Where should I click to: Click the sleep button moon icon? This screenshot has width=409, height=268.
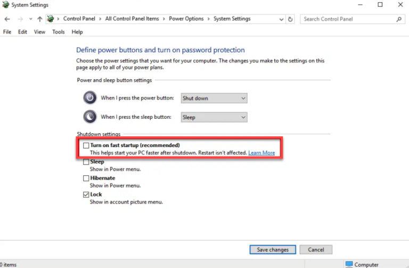(90, 117)
